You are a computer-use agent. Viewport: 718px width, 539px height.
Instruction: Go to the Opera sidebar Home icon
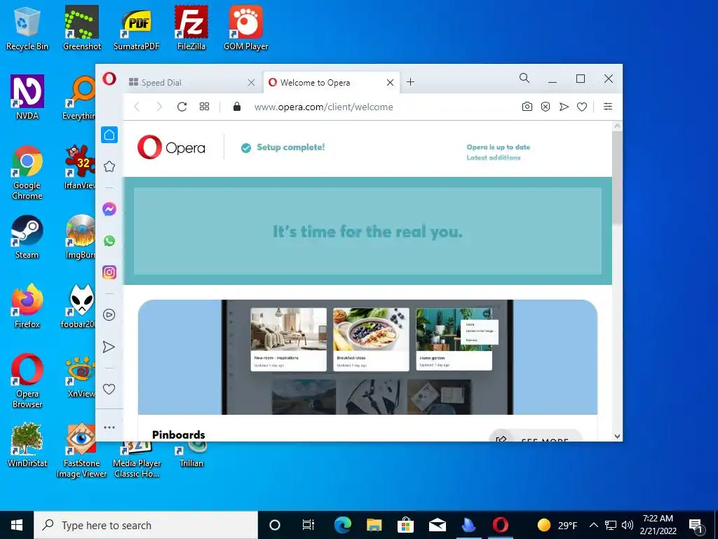coord(109,135)
